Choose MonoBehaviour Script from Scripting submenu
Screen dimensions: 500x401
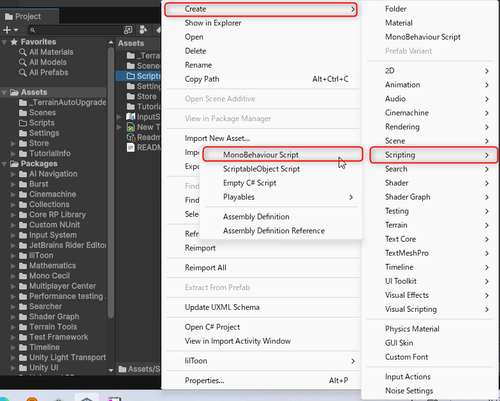[261, 154]
